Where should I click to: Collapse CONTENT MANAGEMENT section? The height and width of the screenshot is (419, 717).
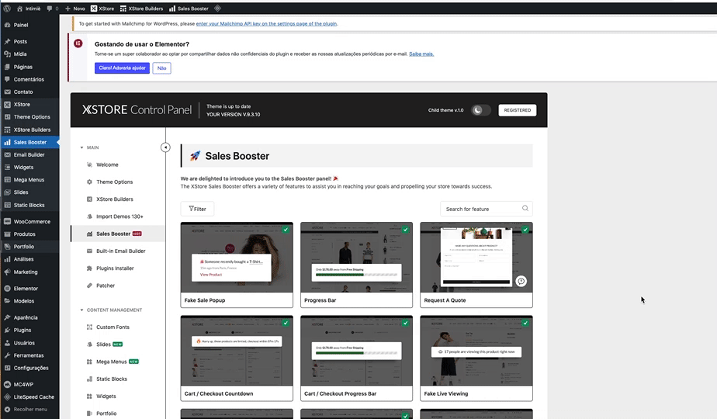111,310
